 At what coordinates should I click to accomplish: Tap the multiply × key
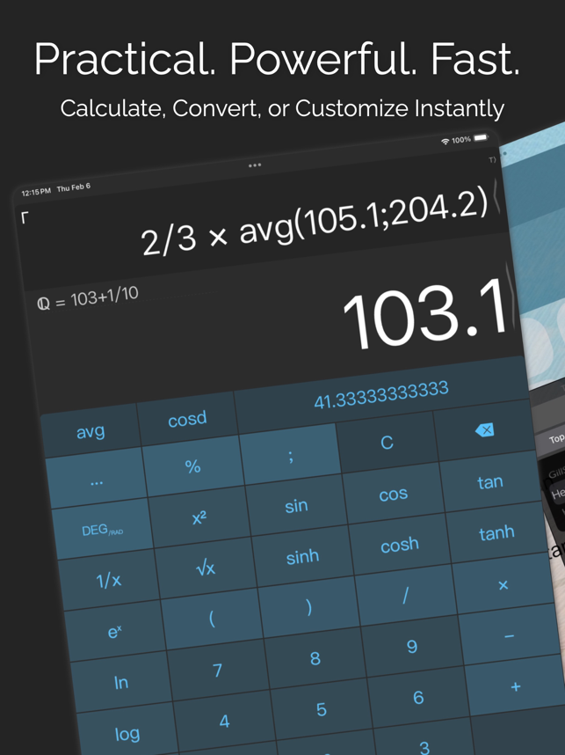click(x=503, y=584)
